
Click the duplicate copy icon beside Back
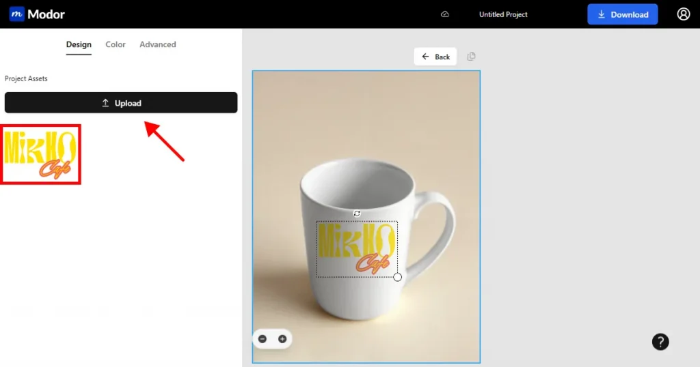[x=471, y=57]
